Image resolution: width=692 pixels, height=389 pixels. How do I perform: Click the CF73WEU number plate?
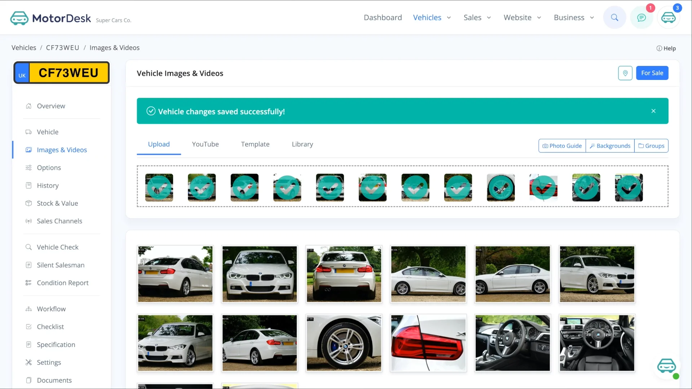[62, 73]
